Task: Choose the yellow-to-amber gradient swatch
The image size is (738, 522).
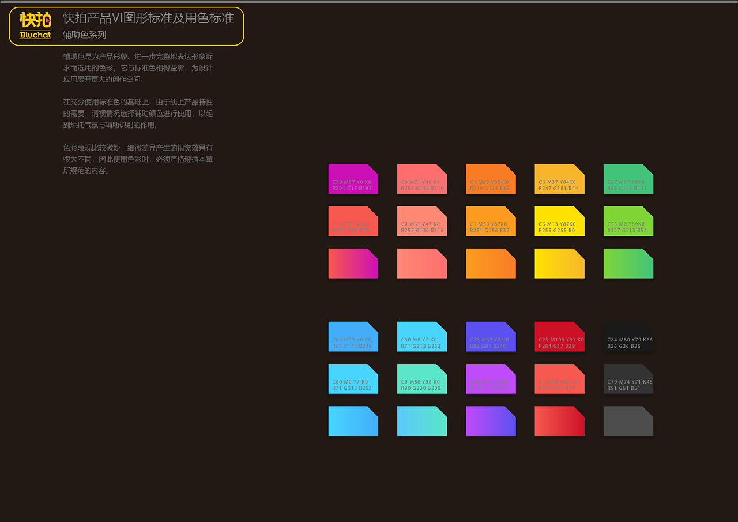Action: pyautogui.click(x=559, y=264)
